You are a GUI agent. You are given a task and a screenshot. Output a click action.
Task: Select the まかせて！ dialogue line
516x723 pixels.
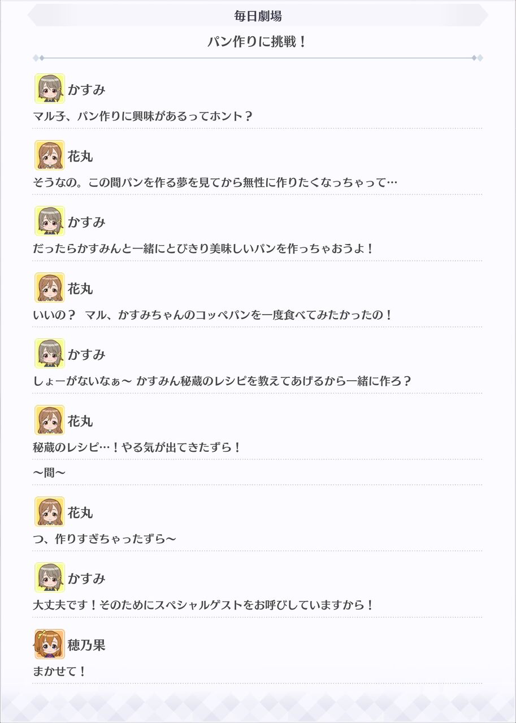coord(60,672)
